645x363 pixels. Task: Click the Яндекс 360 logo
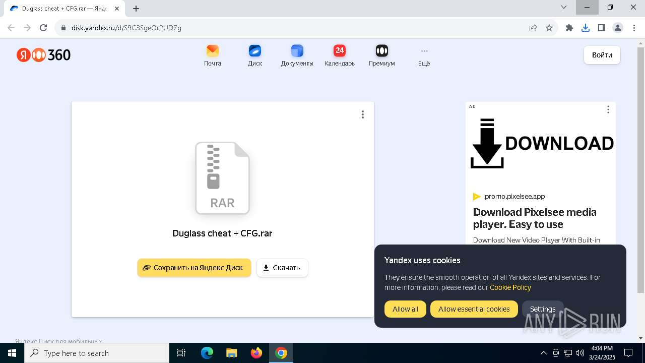43,55
